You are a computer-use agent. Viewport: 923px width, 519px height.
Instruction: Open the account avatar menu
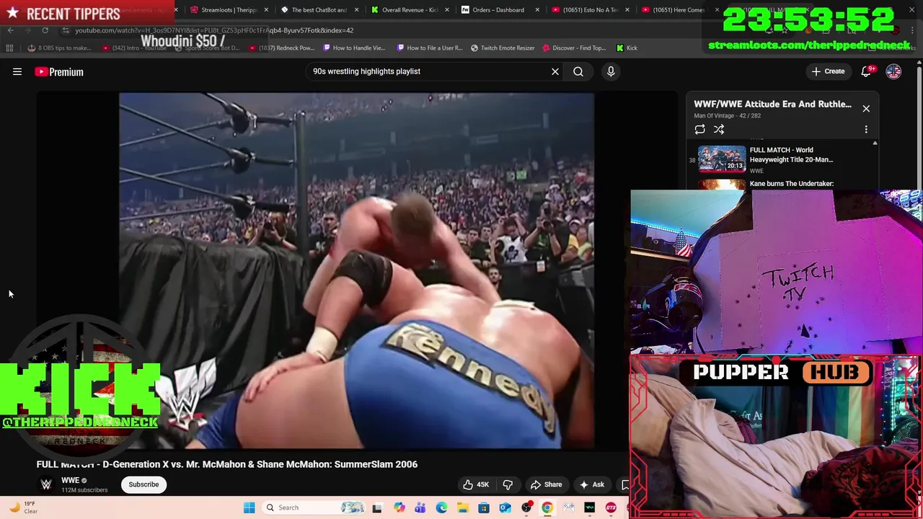point(893,71)
